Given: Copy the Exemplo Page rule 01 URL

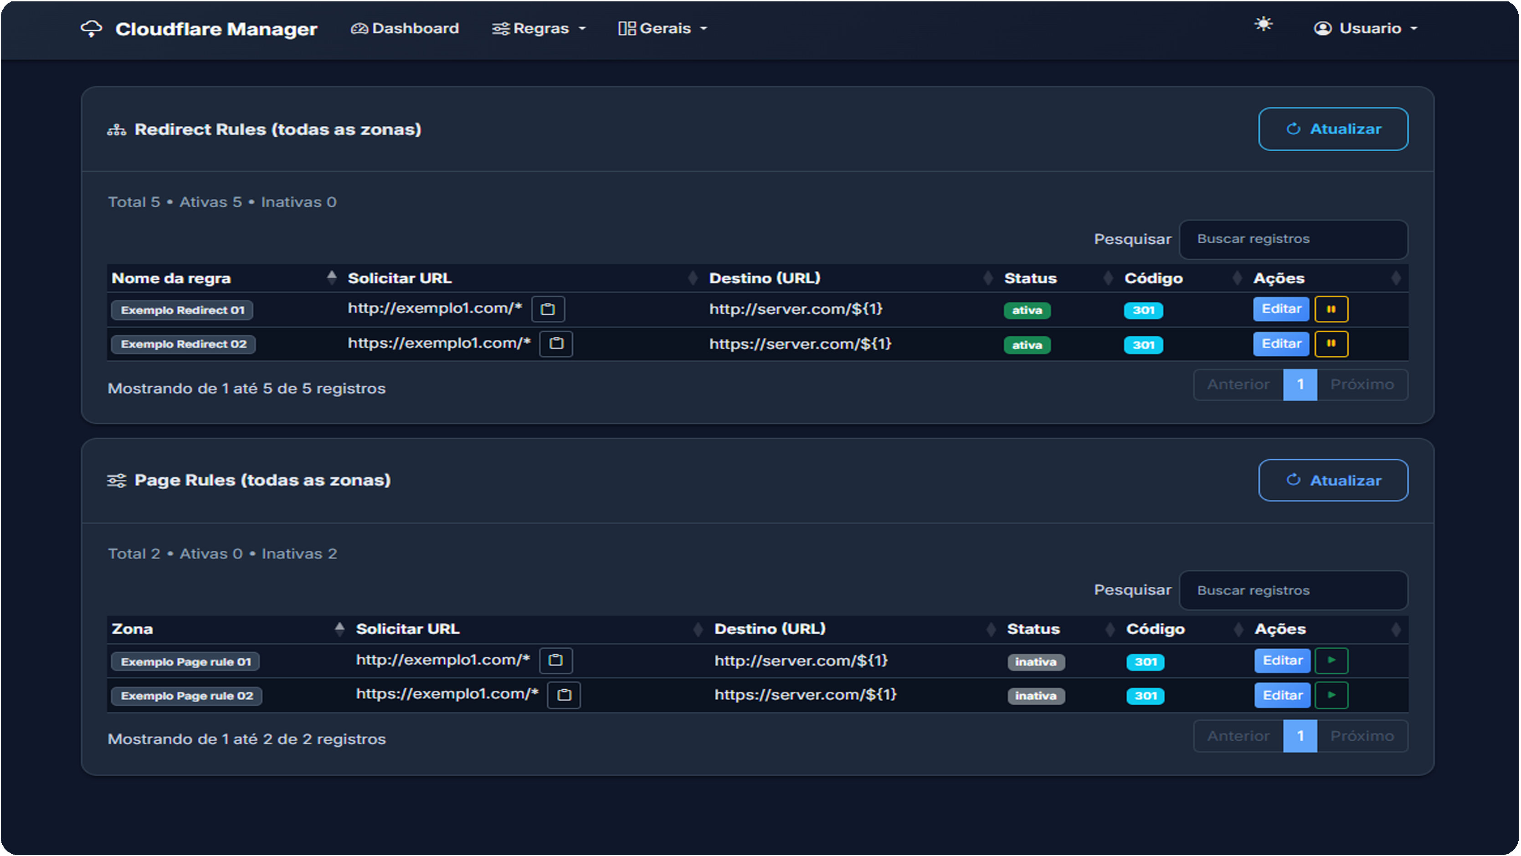Looking at the screenshot, I should click(x=555, y=661).
